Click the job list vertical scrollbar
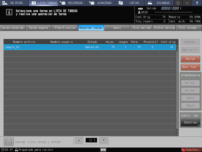This screenshot has height=152, width=202. point(177,90)
